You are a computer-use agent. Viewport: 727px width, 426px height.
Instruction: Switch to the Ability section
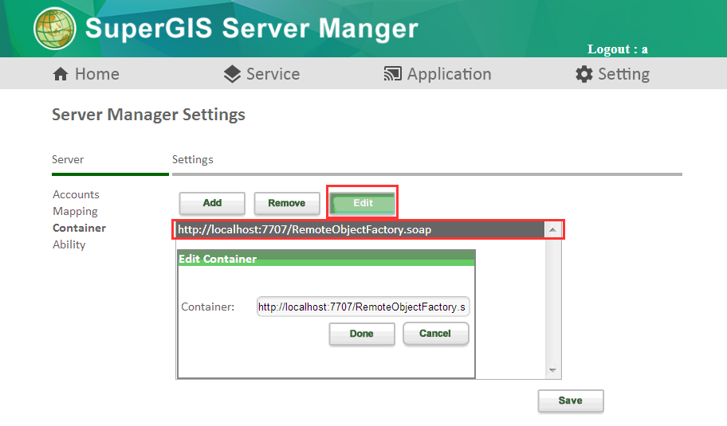coord(69,244)
